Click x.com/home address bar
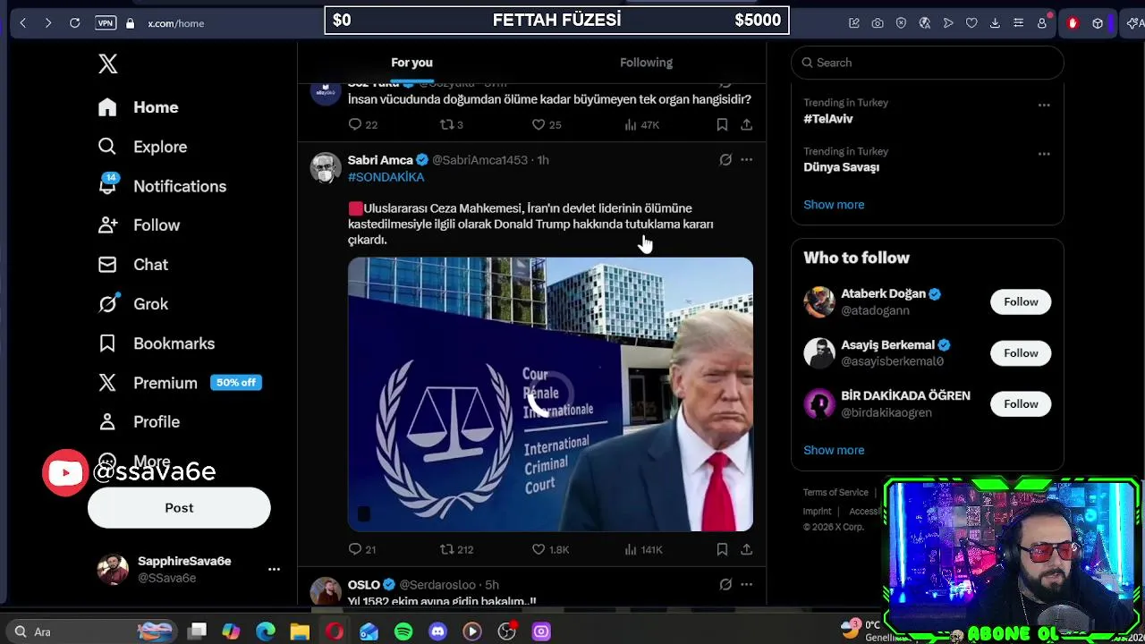 click(x=176, y=23)
